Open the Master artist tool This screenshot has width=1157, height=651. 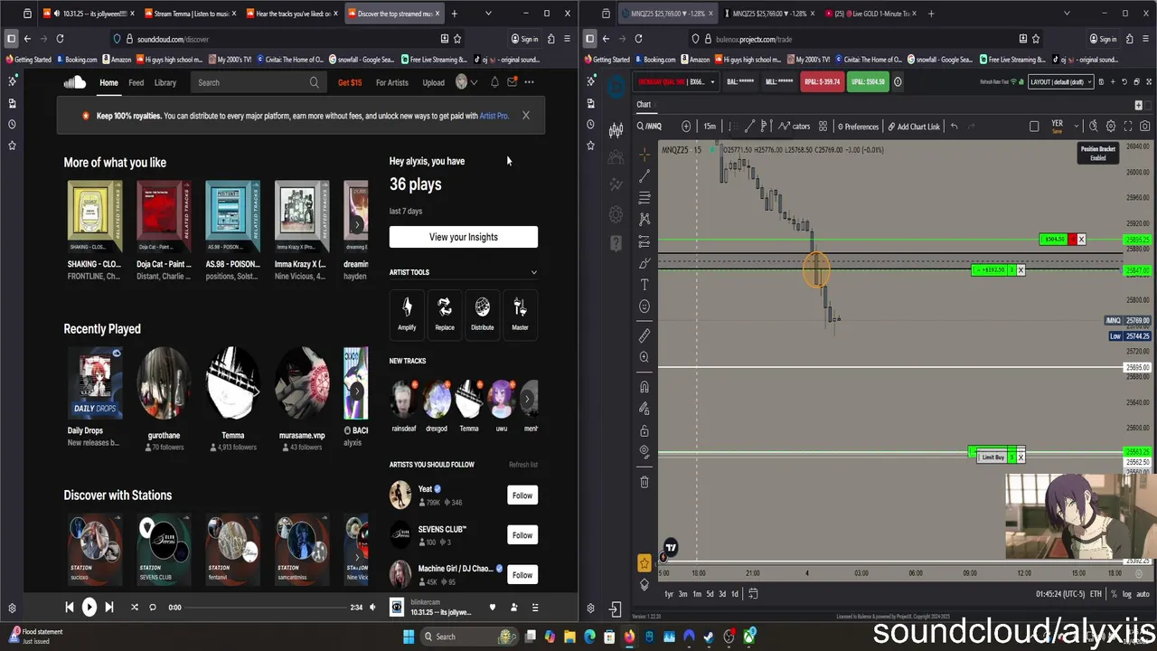(x=520, y=314)
